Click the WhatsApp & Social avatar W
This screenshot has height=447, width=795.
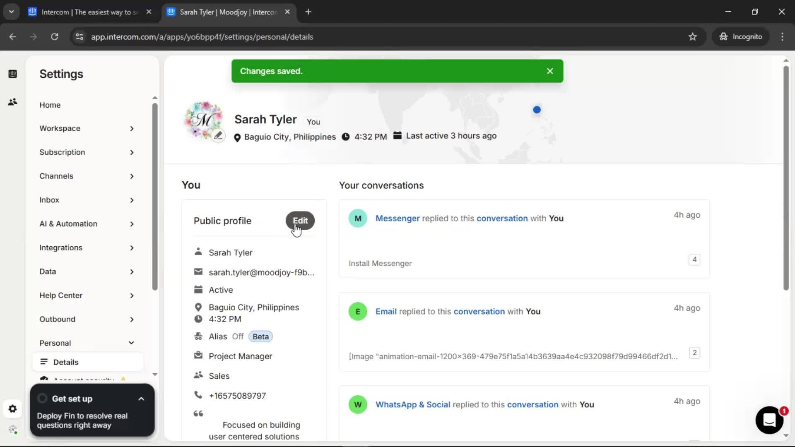(358, 404)
